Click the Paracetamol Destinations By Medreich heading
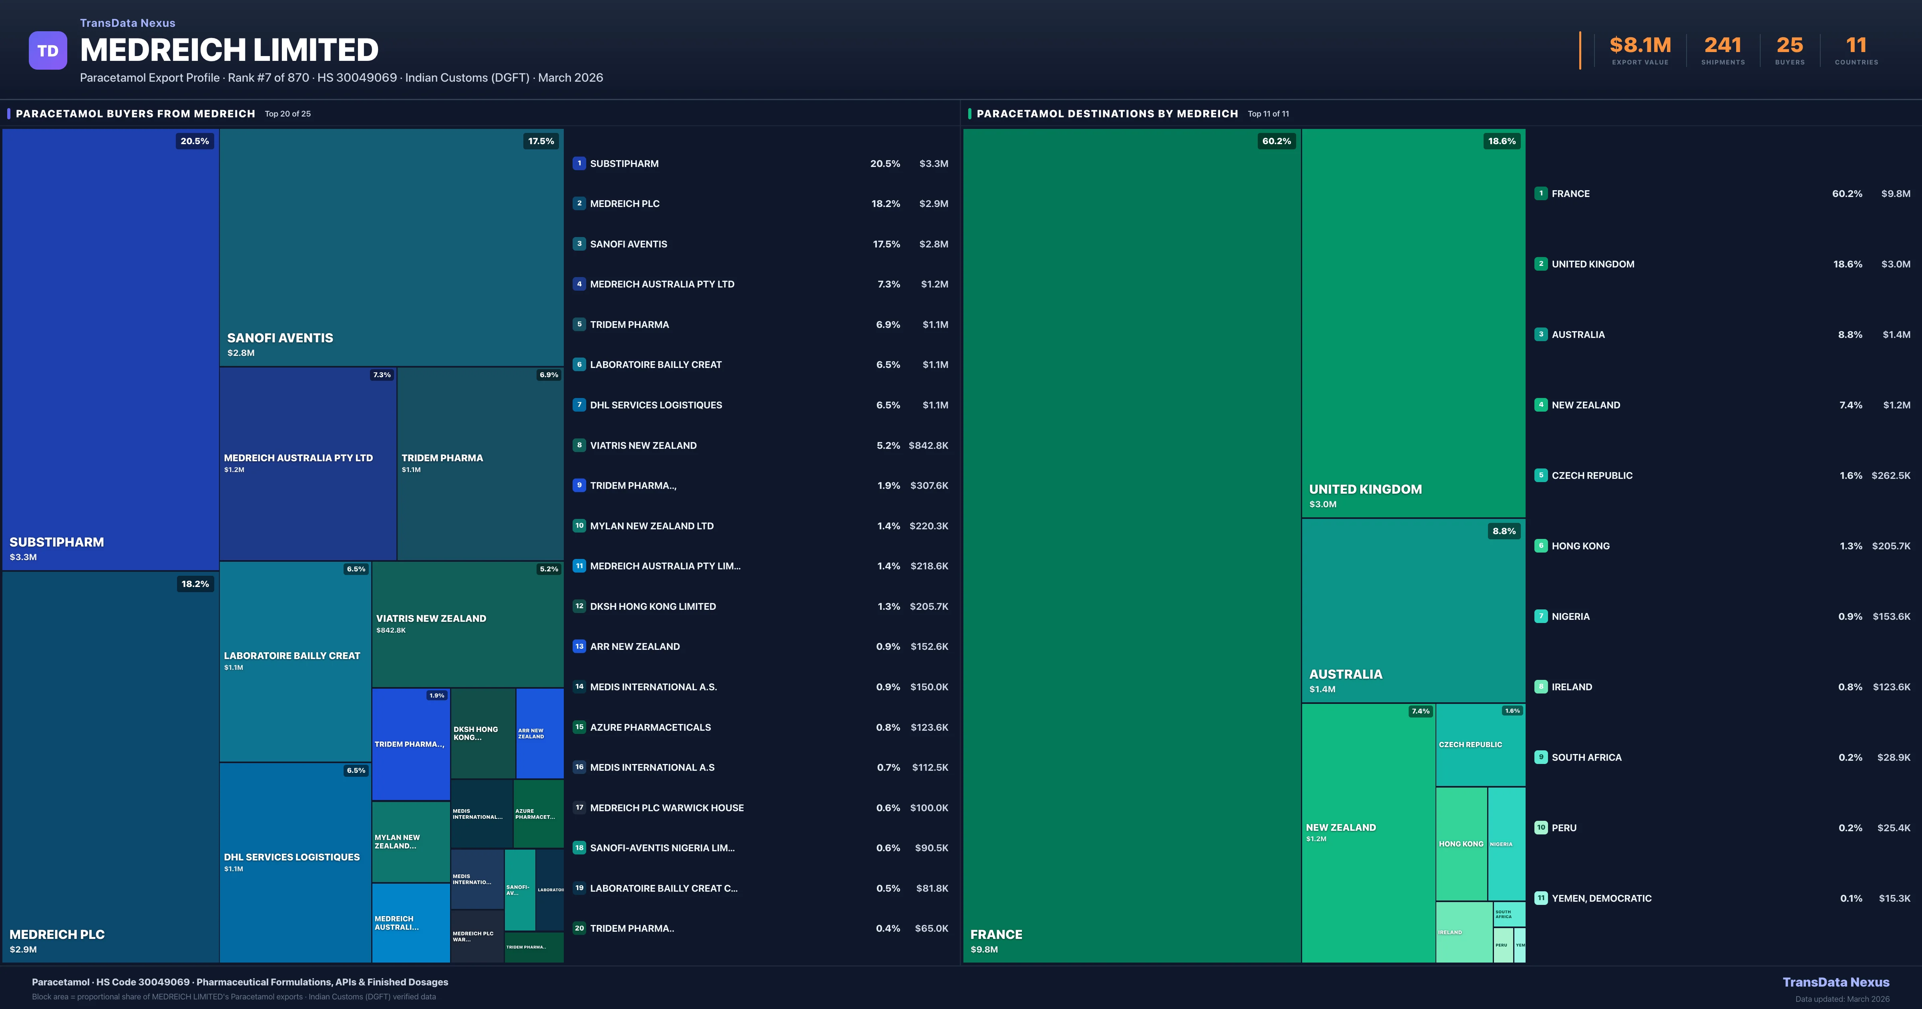 click(x=1106, y=113)
